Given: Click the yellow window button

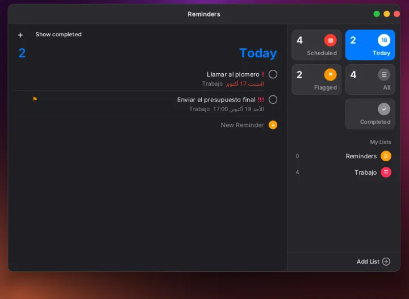Looking at the screenshot, I should click(387, 14).
